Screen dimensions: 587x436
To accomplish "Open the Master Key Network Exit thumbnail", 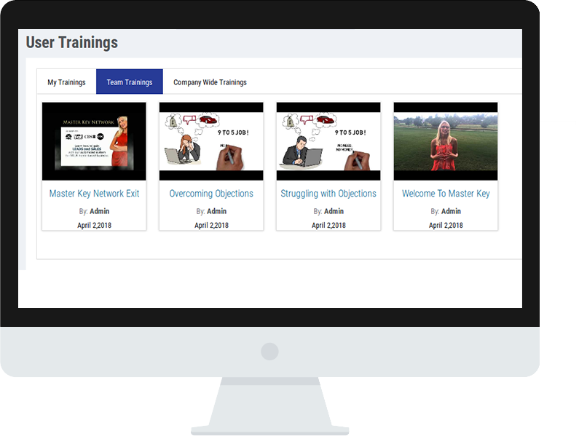I will [94, 141].
